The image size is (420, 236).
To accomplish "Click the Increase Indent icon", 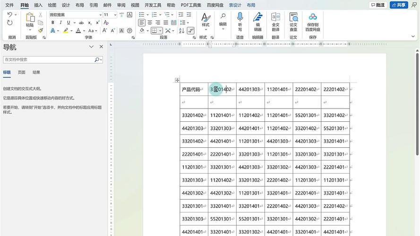I will click(x=189, y=15).
